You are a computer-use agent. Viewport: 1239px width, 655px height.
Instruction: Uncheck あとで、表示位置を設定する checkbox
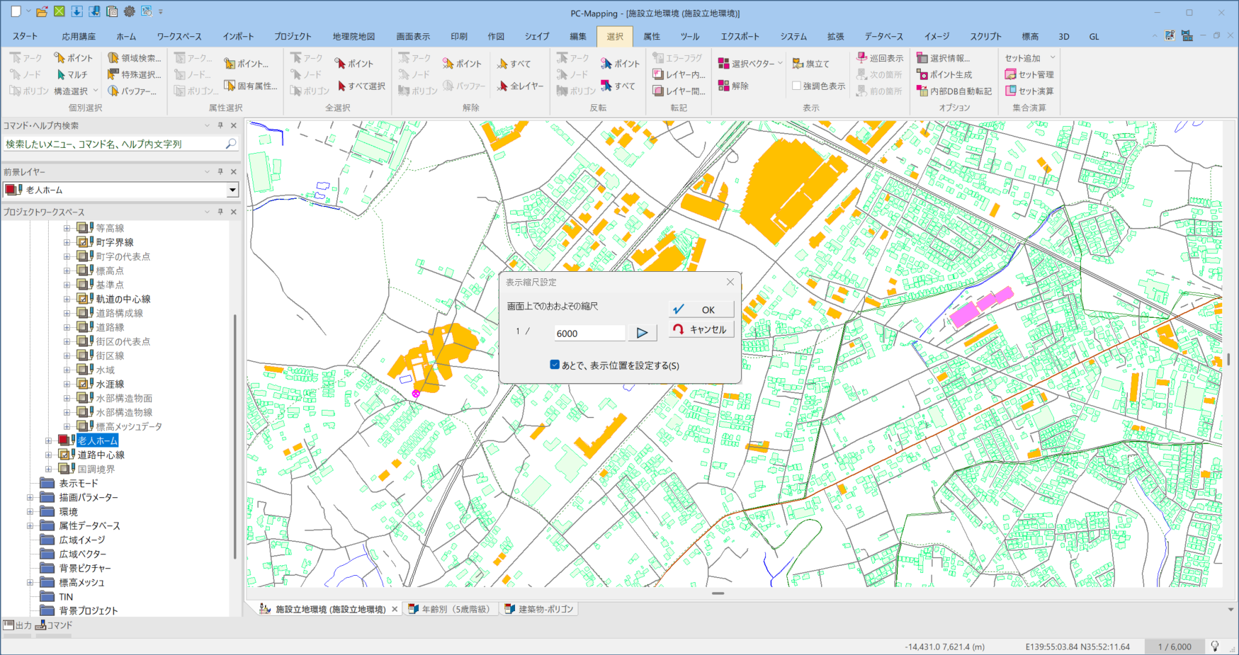point(555,365)
